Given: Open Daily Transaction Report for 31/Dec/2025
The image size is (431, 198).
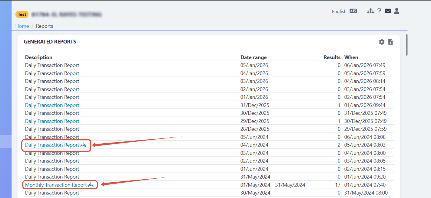Looking at the screenshot, I should pos(52,105).
